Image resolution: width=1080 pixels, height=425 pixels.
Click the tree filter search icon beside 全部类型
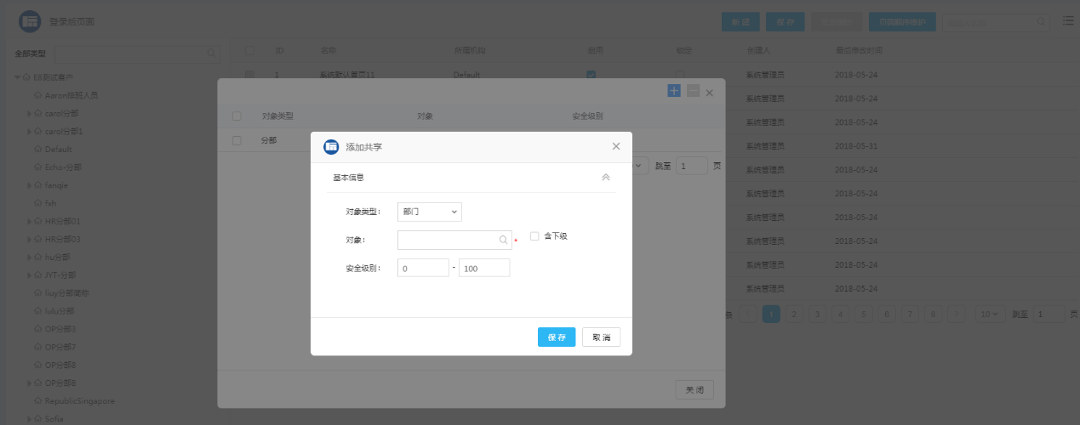point(211,53)
